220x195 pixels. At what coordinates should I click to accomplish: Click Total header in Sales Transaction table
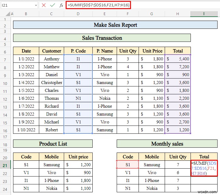(x=178, y=51)
